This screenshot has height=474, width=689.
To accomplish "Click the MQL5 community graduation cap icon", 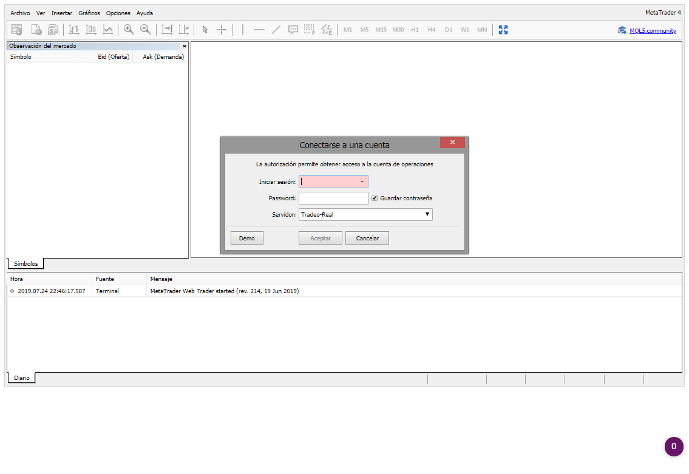I will [622, 30].
